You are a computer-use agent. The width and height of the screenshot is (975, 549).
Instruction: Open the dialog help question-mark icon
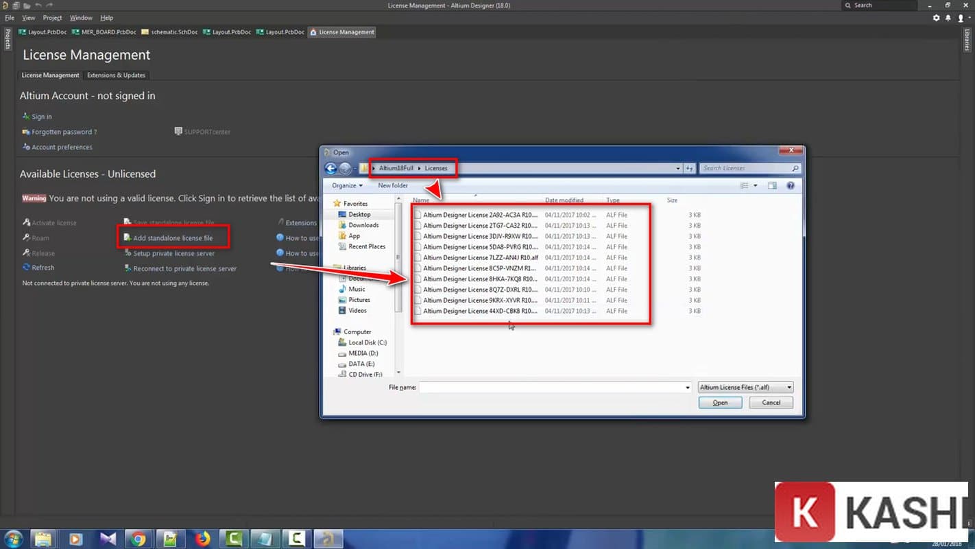coord(790,186)
